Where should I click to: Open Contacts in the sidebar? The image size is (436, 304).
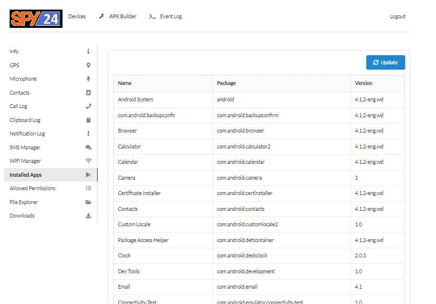[50, 93]
